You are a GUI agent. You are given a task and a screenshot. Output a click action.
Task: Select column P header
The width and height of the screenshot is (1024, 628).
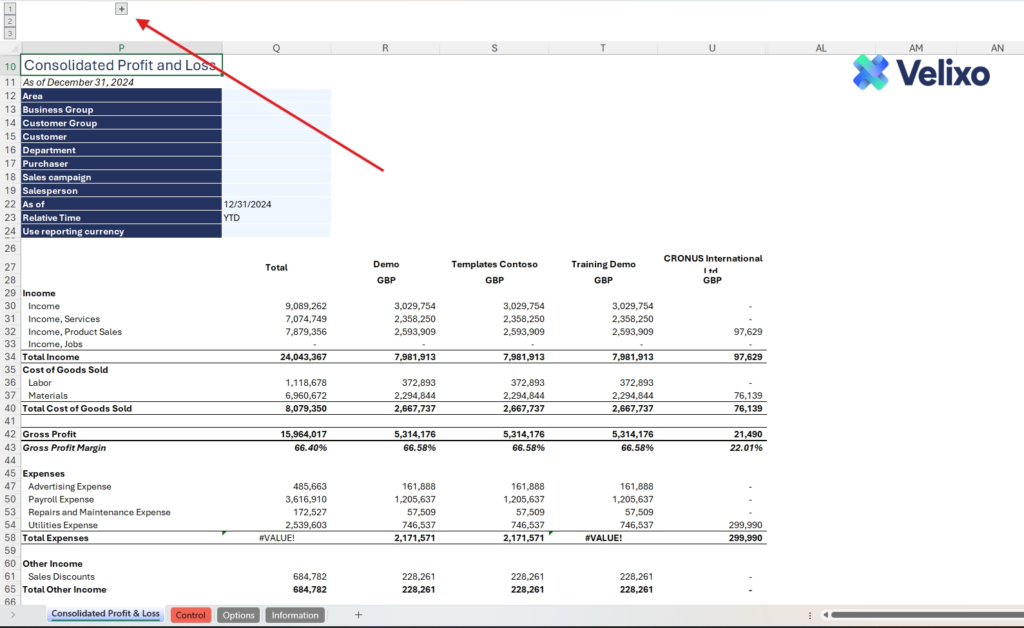click(121, 48)
